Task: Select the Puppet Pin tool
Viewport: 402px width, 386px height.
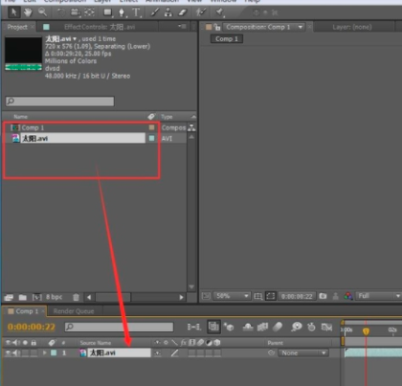Action: (219, 12)
